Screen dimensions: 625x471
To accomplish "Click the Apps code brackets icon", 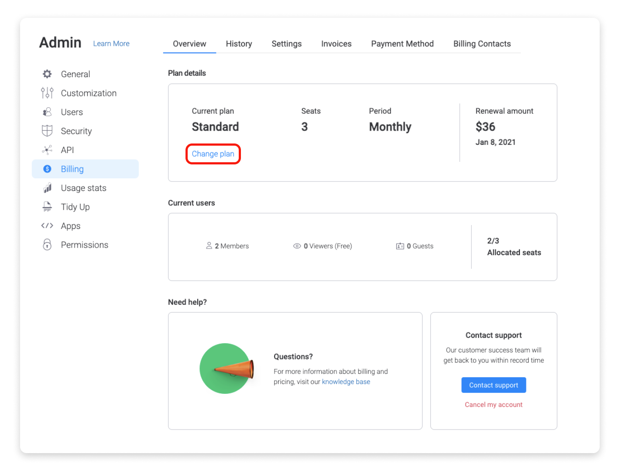I will point(47,226).
